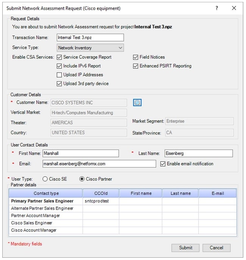This screenshot has height=260, width=246.
Task: Select Cisco Account Manager row
Action: click(123, 230)
